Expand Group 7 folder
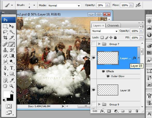 point(99,44)
